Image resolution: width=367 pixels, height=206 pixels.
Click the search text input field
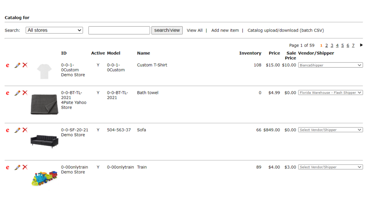click(119, 30)
